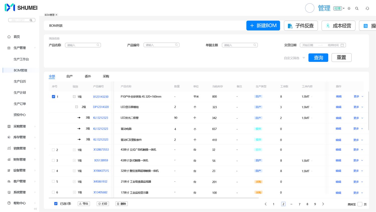Check the row 3 checkbox
Viewport: 376px width, 212px height.
pos(53,160)
